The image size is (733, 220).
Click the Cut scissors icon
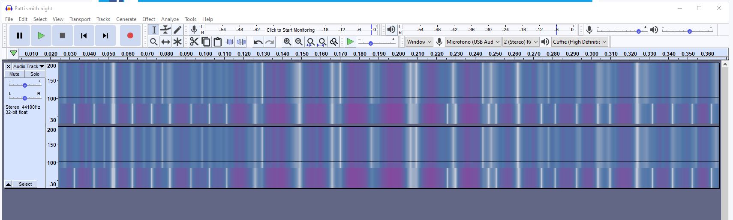tap(194, 42)
